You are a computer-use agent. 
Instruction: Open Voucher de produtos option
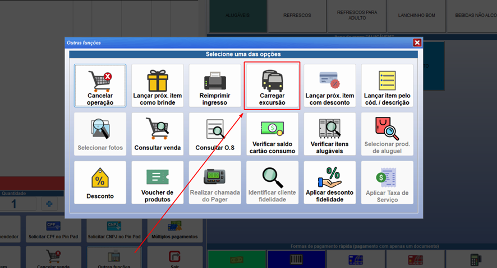[x=157, y=183]
